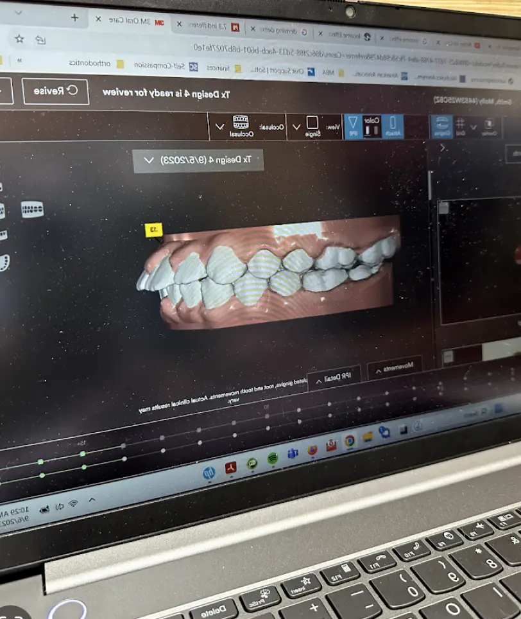Image resolution: width=521 pixels, height=619 pixels.
Task: Click the stage 10 marker on upper timeline
Action: 267,415
